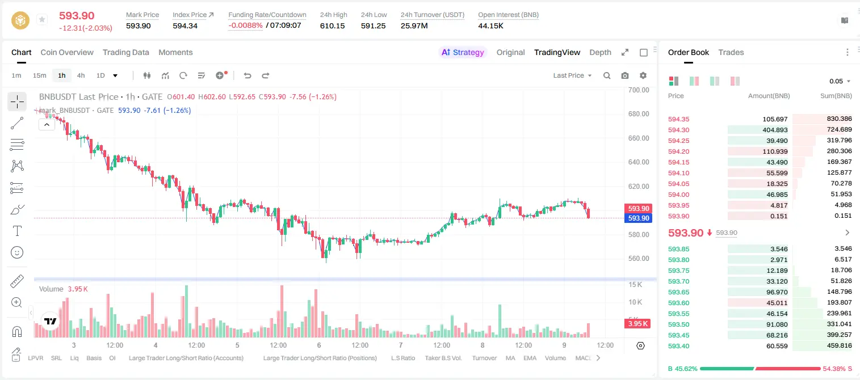The image size is (860, 380).
Task: Open the more timeframes dropdown arrow
Action: point(115,75)
